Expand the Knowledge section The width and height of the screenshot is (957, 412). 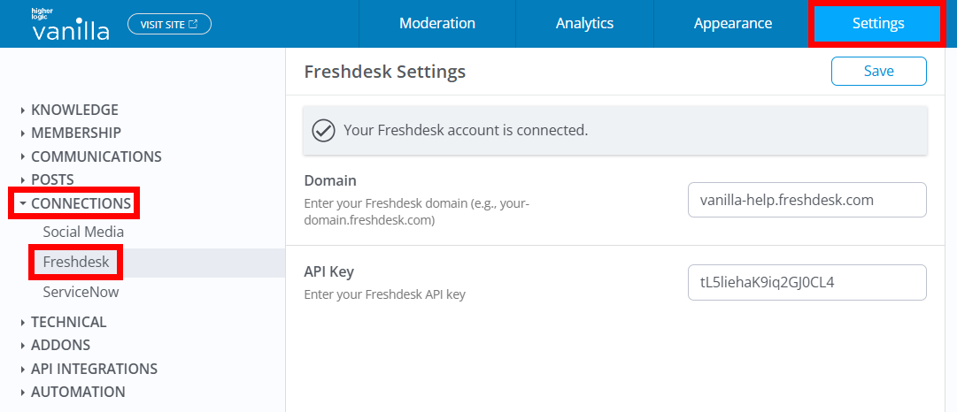point(74,110)
